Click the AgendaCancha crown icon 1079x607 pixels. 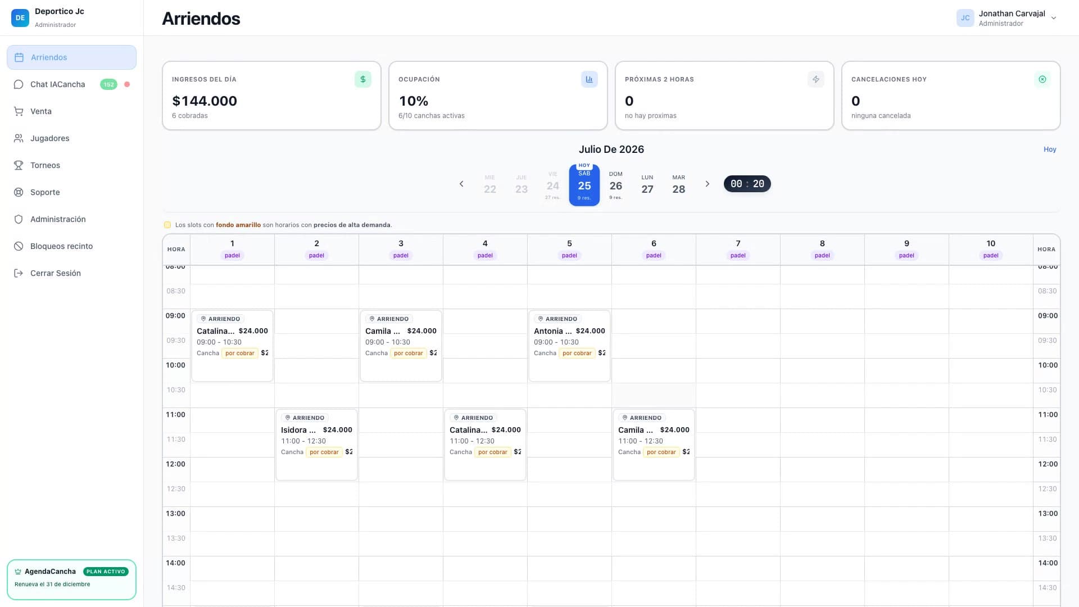(18, 572)
